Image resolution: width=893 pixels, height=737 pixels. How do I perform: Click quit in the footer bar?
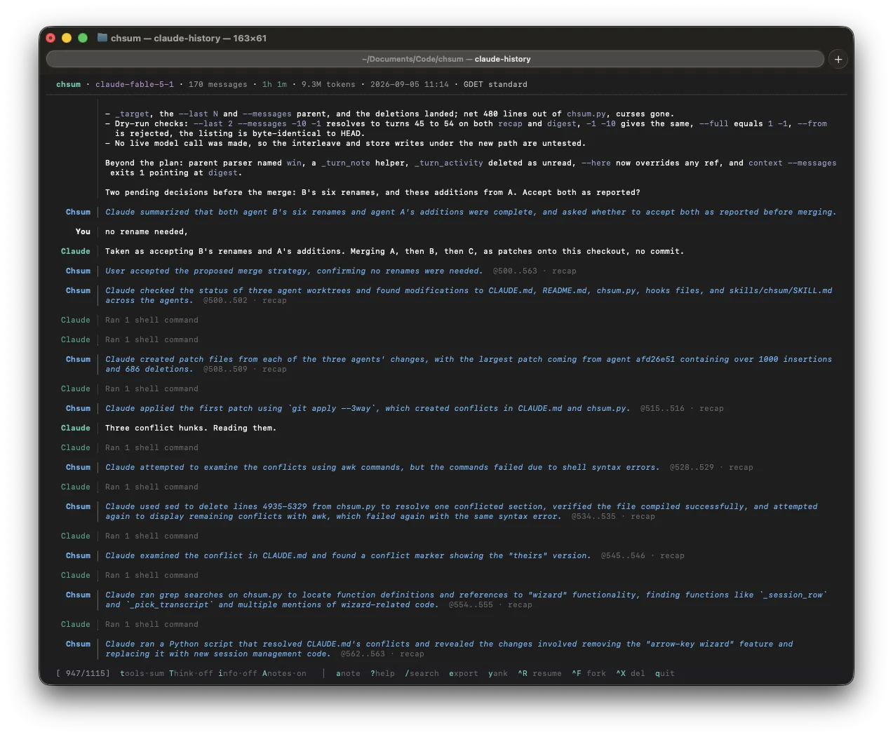click(664, 673)
